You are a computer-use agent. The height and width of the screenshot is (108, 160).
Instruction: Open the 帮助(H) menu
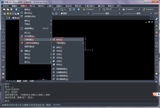pyautogui.click(x=111, y=6)
